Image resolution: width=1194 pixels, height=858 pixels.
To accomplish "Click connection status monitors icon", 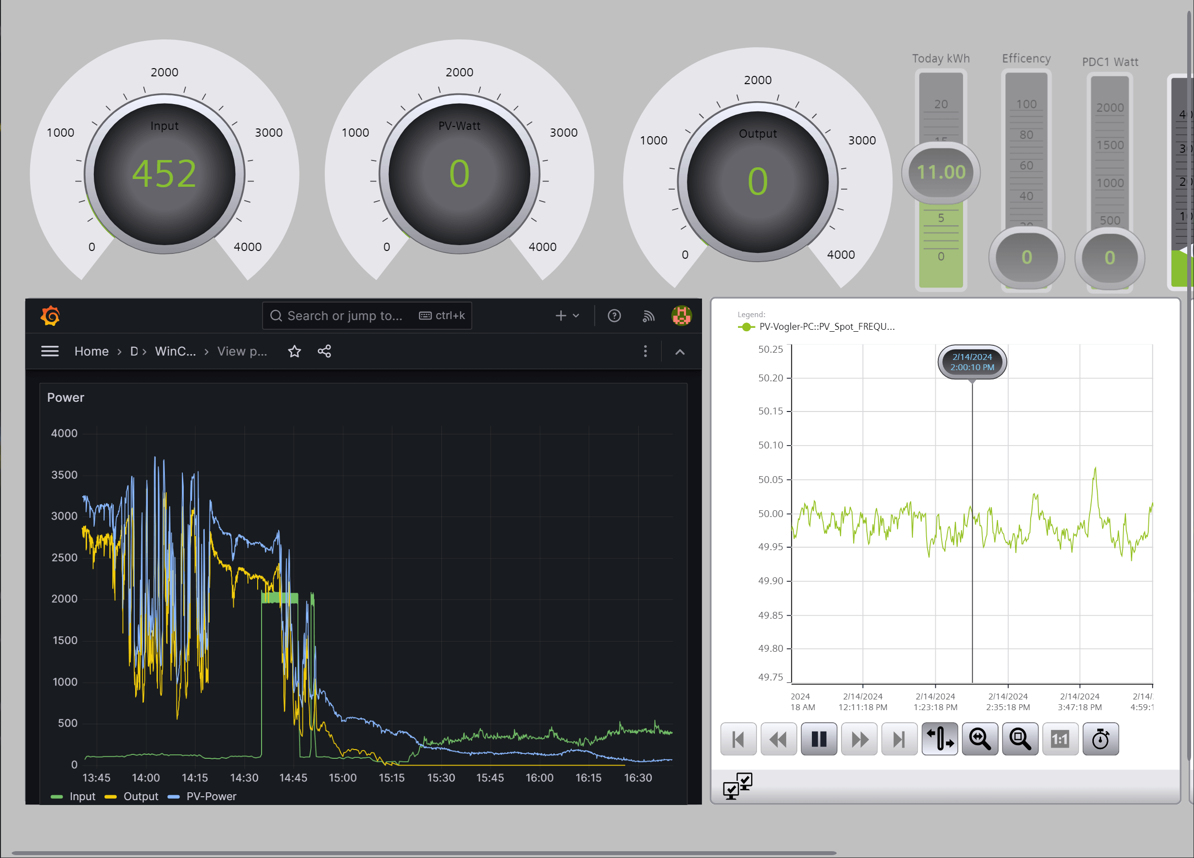I will 737,786.
